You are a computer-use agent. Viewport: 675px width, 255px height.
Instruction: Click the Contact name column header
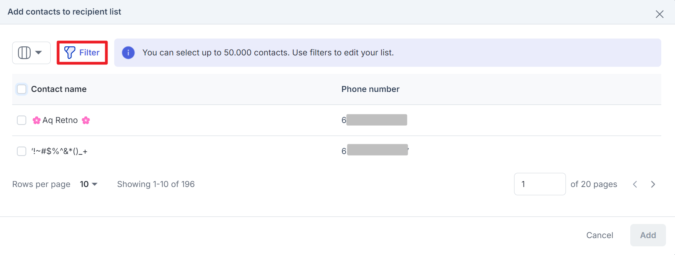pos(59,89)
